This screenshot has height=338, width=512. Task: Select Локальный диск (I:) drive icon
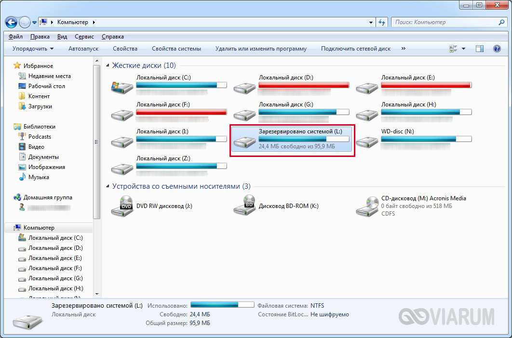122,142
